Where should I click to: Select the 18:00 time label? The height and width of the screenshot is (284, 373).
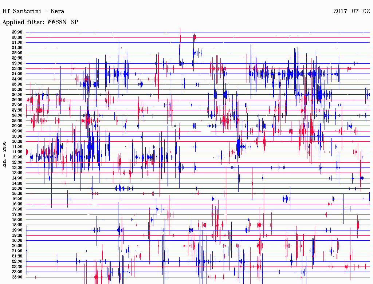click(x=17, y=220)
